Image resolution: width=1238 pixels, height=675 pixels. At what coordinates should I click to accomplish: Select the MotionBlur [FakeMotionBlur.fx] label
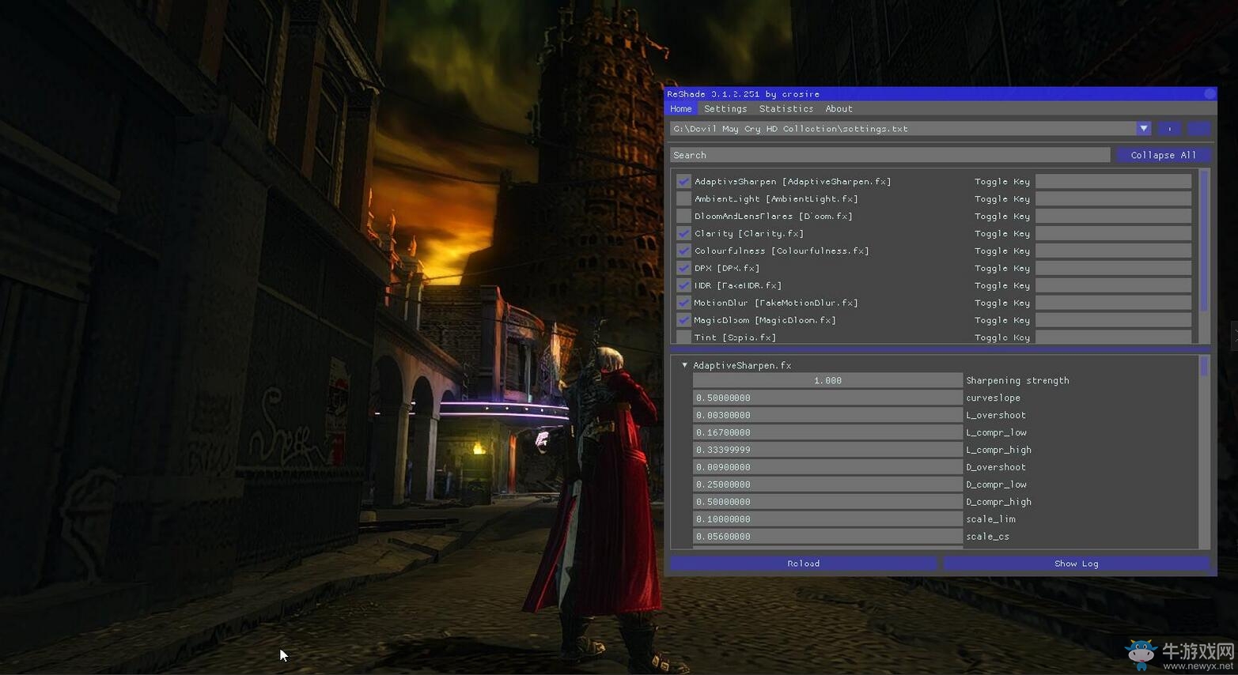pyautogui.click(x=776, y=304)
